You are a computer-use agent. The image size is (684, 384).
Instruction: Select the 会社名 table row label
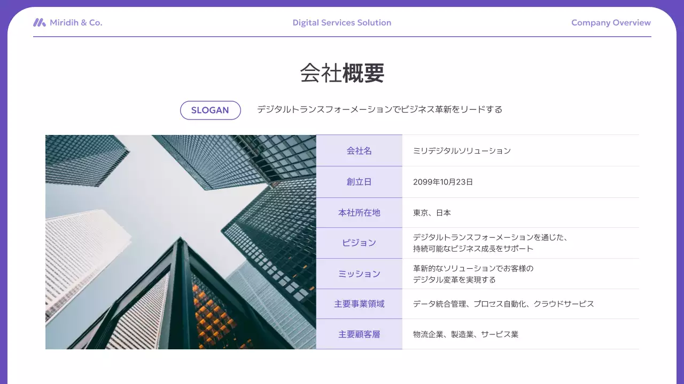tap(359, 150)
